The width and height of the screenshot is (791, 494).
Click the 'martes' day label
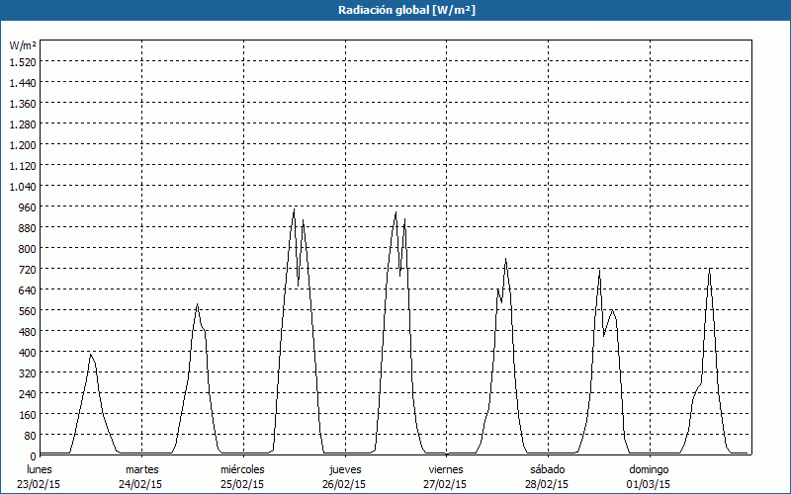142,469
